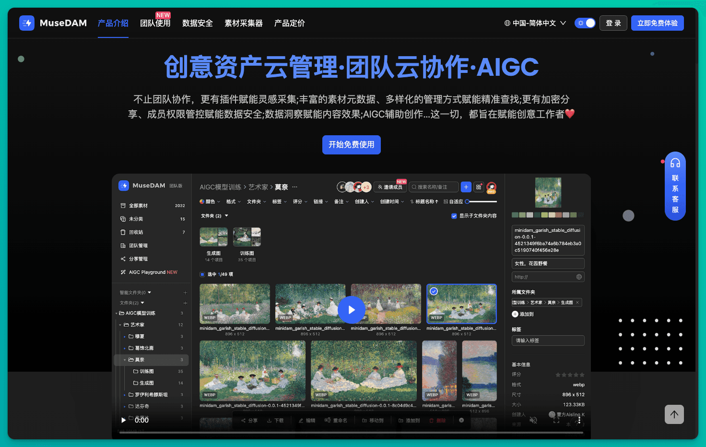
Task: Toggle the 选中 1/49 项 select-all checkbox
Action: pos(202,275)
